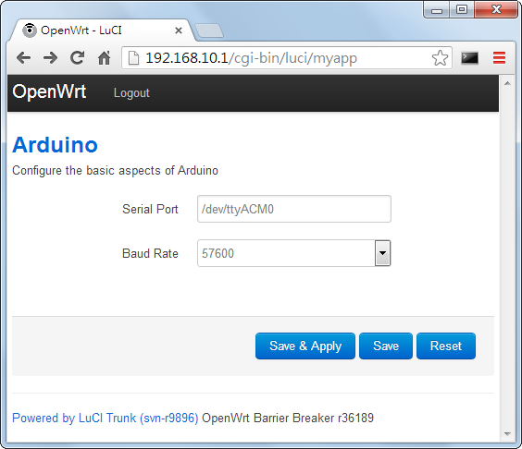Click the scrollbar down arrow
The image size is (522, 449).
507,434
